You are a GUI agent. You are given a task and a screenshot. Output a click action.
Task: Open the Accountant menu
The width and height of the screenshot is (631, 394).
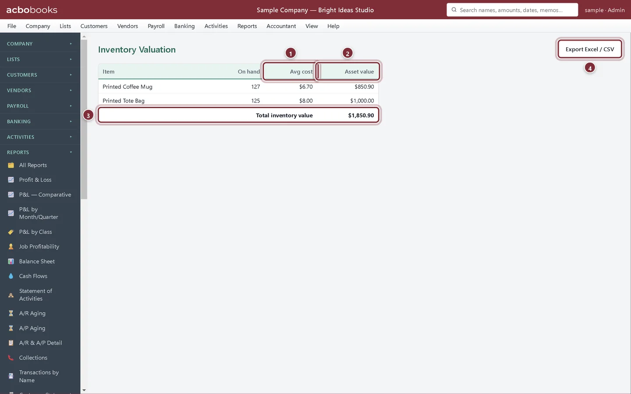coord(281,26)
